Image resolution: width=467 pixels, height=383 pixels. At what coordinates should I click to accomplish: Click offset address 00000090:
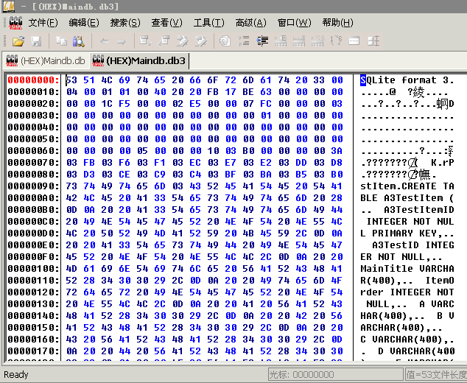click(x=33, y=186)
